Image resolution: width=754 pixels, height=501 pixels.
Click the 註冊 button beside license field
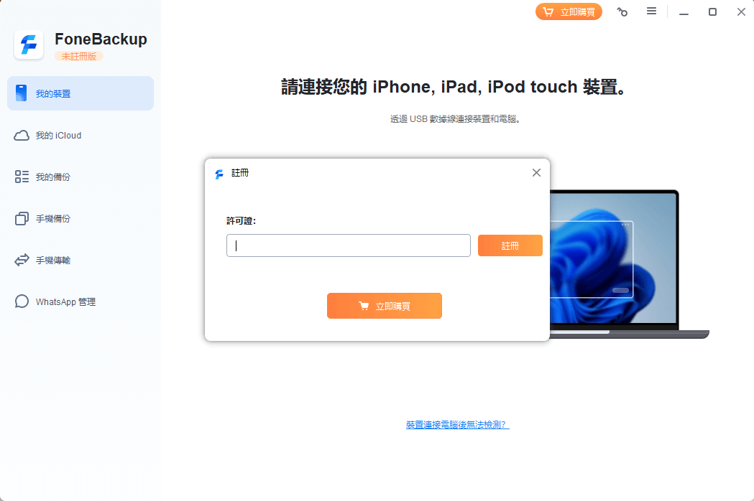(x=510, y=245)
